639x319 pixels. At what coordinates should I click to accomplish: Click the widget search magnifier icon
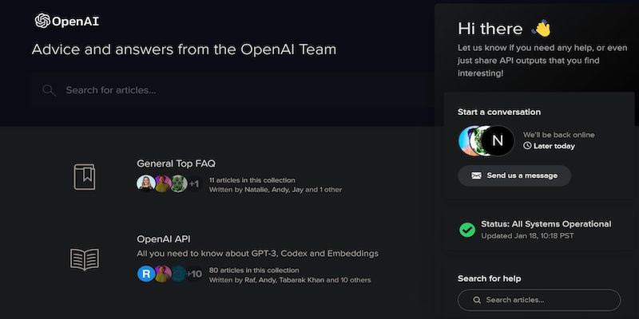pyautogui.click(x=476, y=301)
